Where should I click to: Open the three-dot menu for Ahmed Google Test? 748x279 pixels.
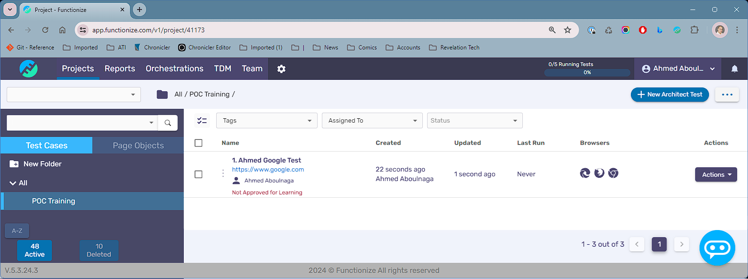tap(223, 173)
